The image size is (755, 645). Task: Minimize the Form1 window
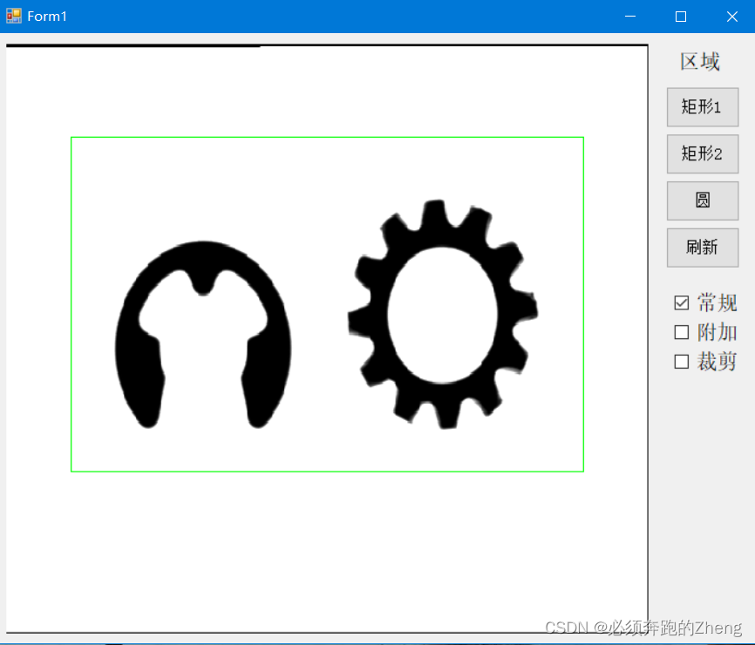pyautogui.click(x=630, y=17)
